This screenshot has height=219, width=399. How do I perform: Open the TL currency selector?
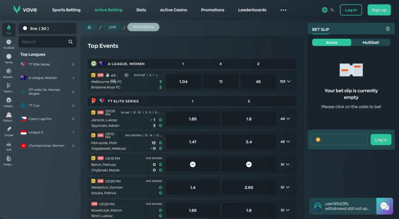tap(332, 10)
